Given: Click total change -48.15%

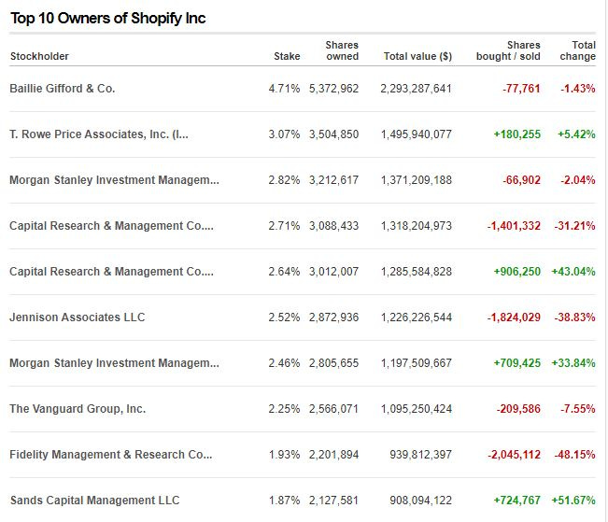Looking at the screenshot, I should tap(574, 455).
